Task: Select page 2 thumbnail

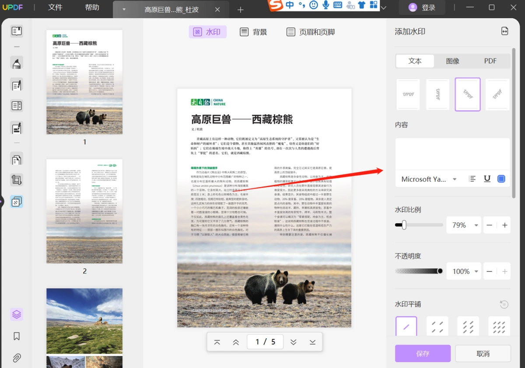Action: click(84, 211)
